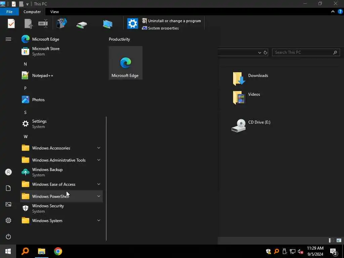The width and height of the screenshot is (344, 258).
Task: Click the Start button on the taskbar
Action: click(8, 251)
